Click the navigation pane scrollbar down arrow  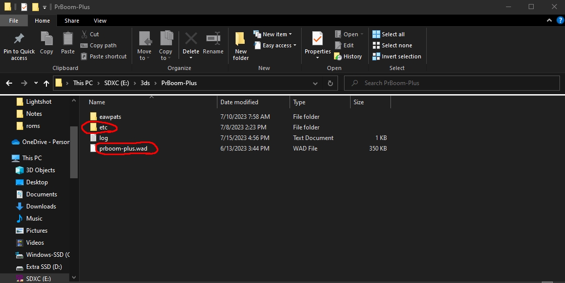[74, 277]
